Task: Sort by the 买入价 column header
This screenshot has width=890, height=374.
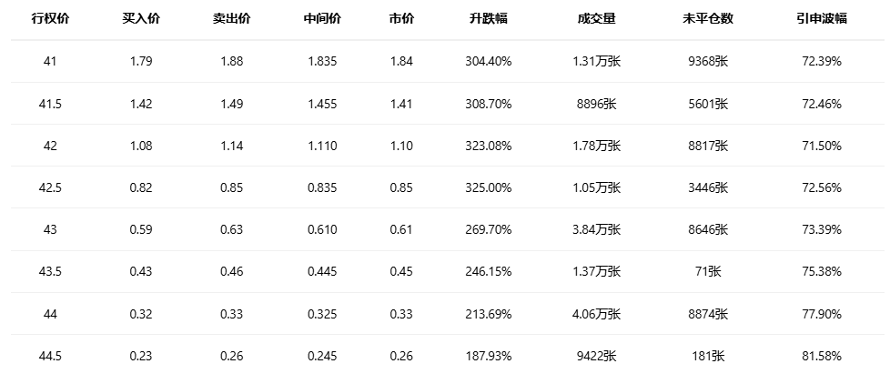Action: tap(140, 18)
